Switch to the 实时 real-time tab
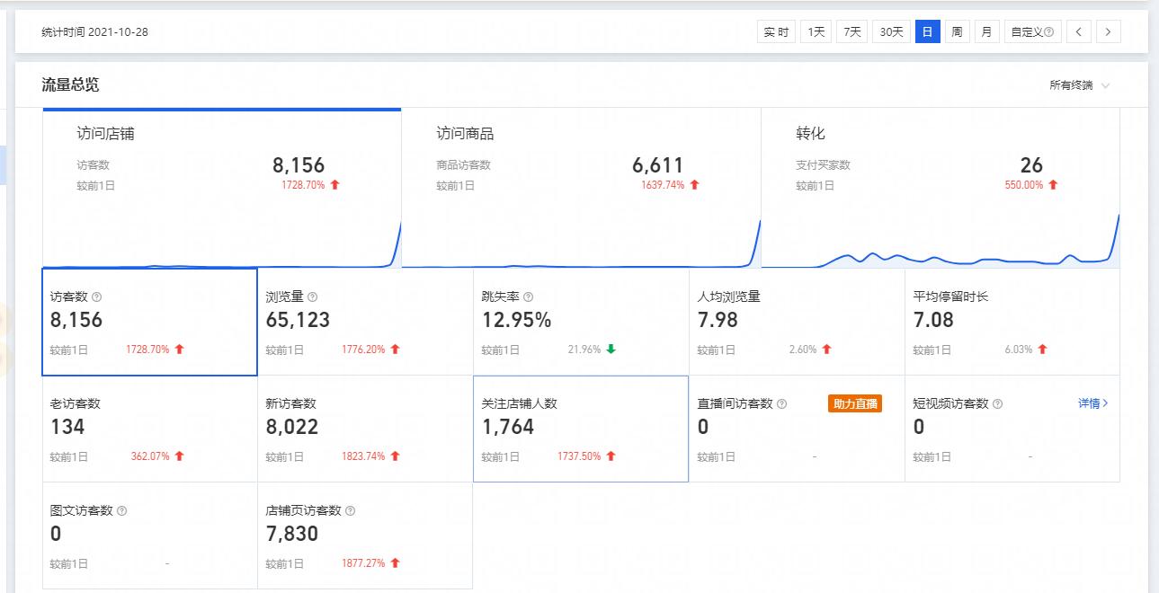This screenshot has width=1159, height=593. tap(777, 31)
